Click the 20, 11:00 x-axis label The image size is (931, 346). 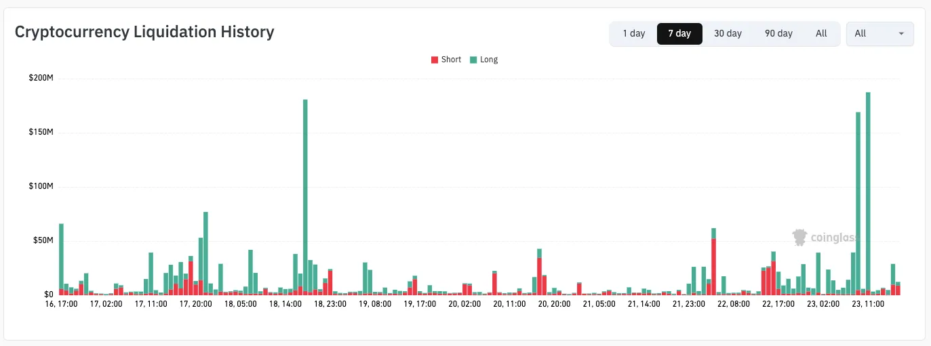point(509,305)
